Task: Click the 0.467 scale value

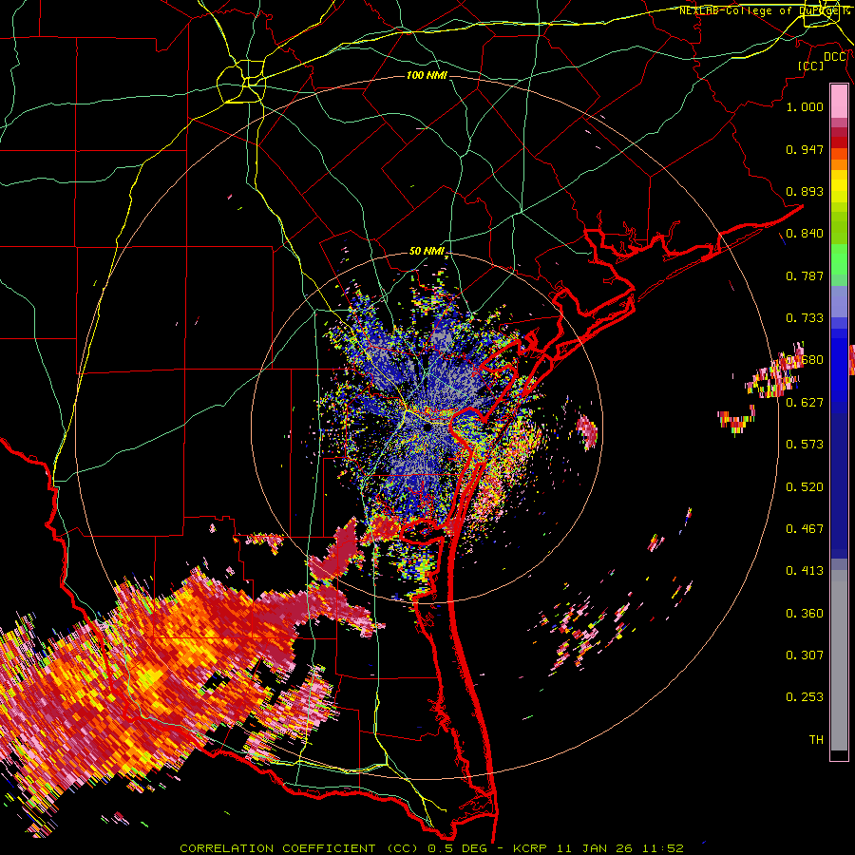Action: [805, 529]
